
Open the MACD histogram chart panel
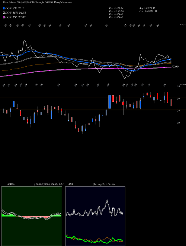click(x=32, y=216)
